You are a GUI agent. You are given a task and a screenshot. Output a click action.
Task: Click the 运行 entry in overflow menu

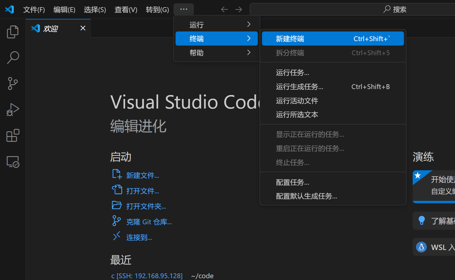[x=217, y=25]
